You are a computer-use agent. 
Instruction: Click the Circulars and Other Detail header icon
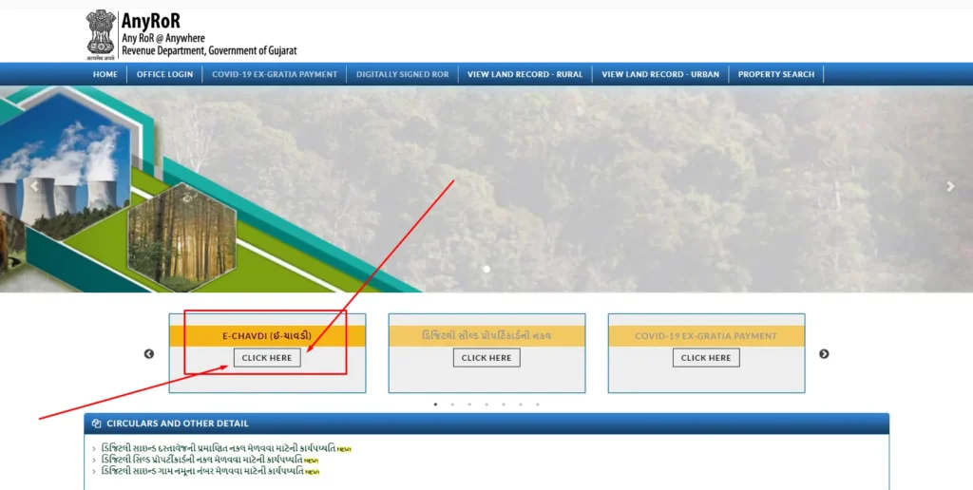(96, 424)
